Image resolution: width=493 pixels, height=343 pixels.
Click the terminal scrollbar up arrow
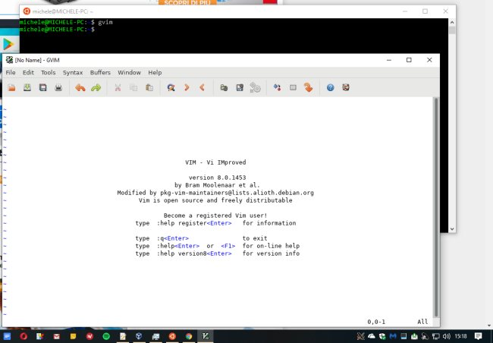(452, 22)
